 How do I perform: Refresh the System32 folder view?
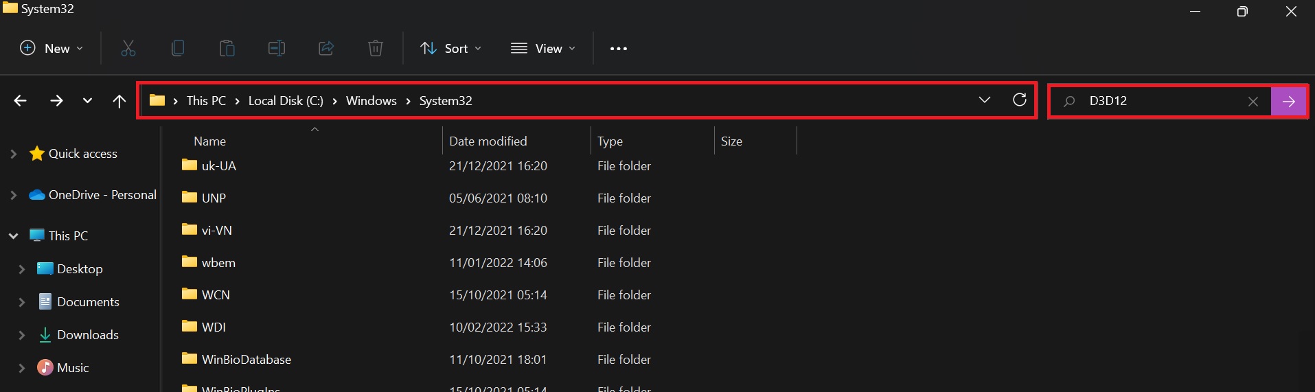(1020, 100)
